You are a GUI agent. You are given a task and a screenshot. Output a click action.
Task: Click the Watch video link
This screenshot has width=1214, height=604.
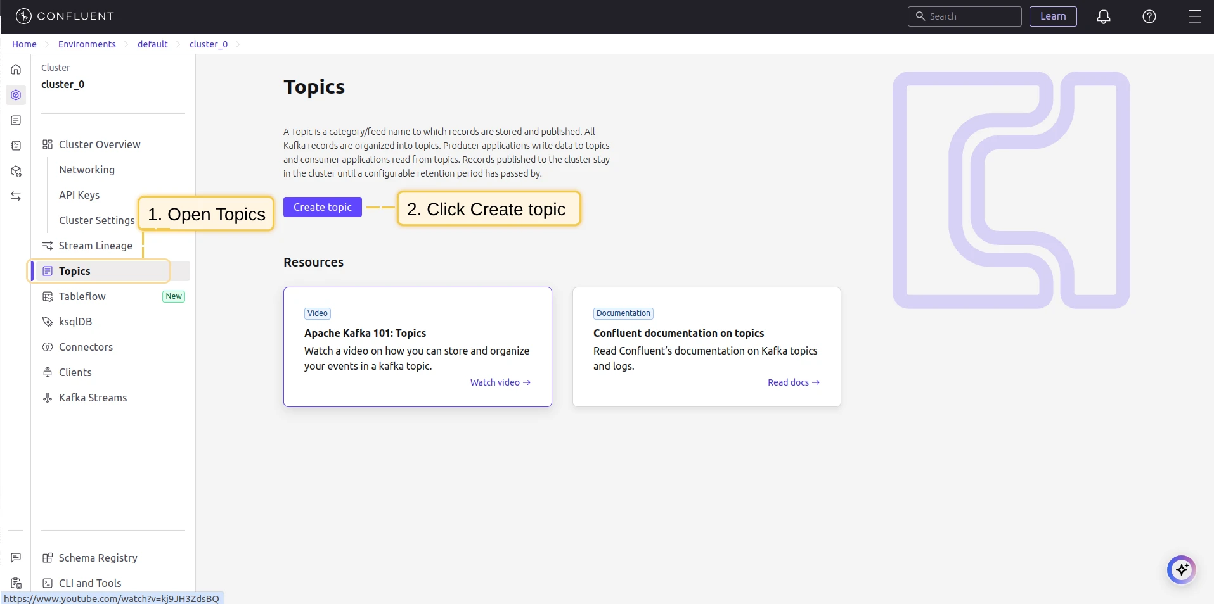500,382
